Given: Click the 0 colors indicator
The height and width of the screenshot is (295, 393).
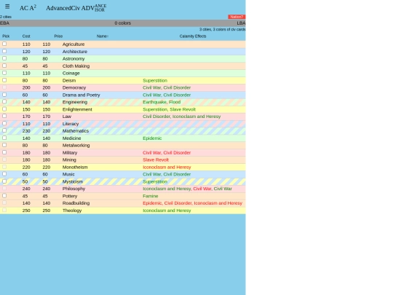Looking at the screenshot, I should (123, 23).
